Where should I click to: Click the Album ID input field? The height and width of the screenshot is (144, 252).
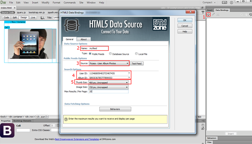point(108,78)
